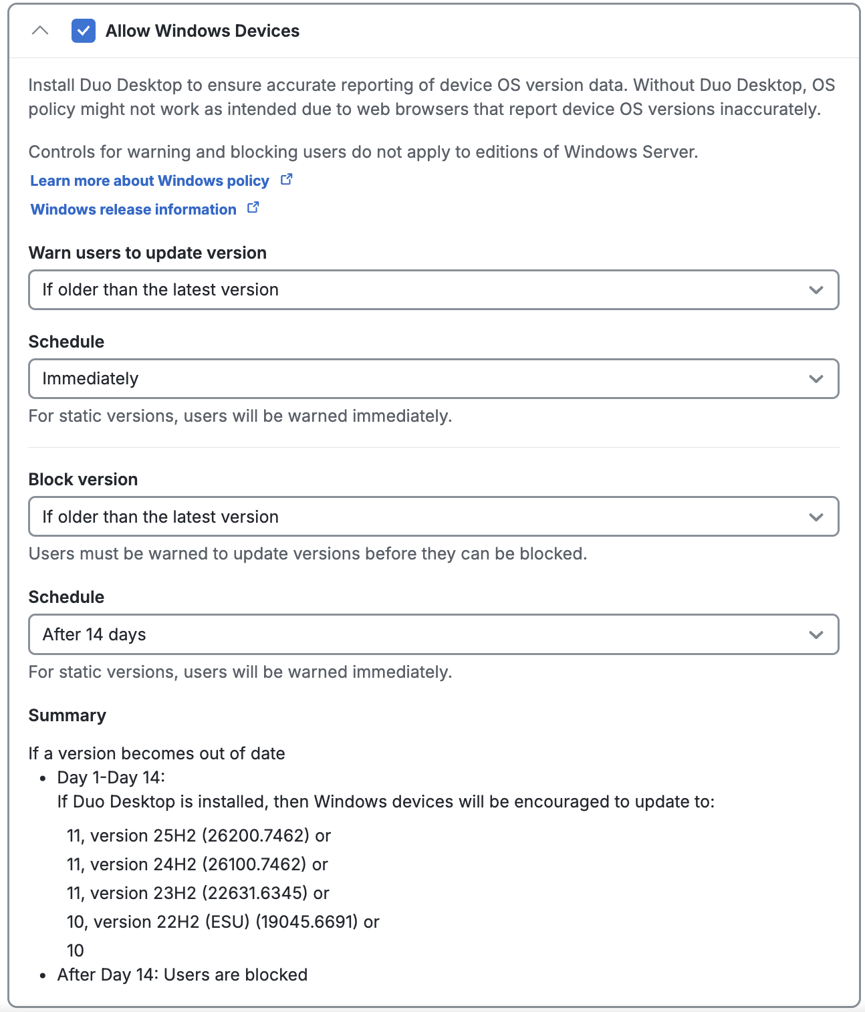Collapse the Allow Windows Devices section
This screenshot has width=865, height=1012.
[40, 30]
